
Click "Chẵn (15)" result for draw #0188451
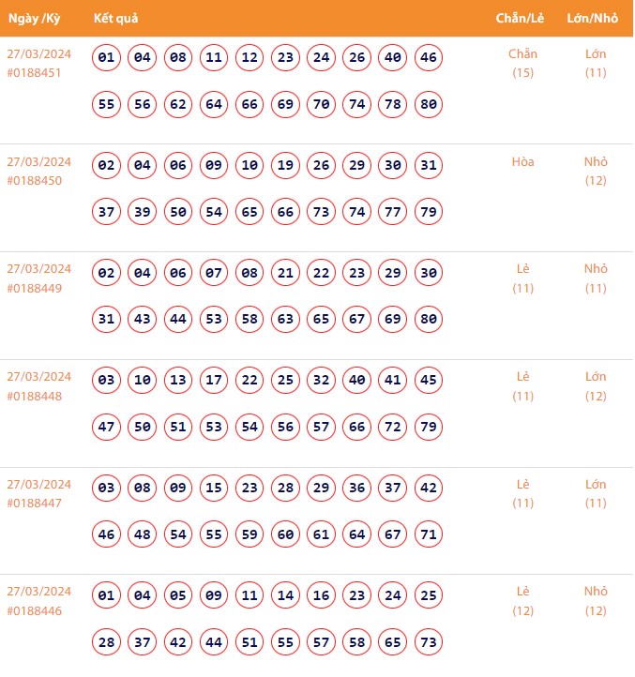coord(522,63)
